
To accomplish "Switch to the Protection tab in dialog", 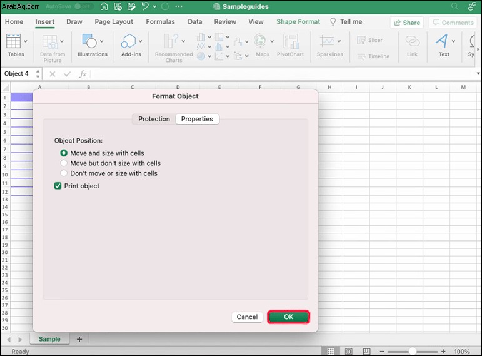I will [x=154, y=119].
